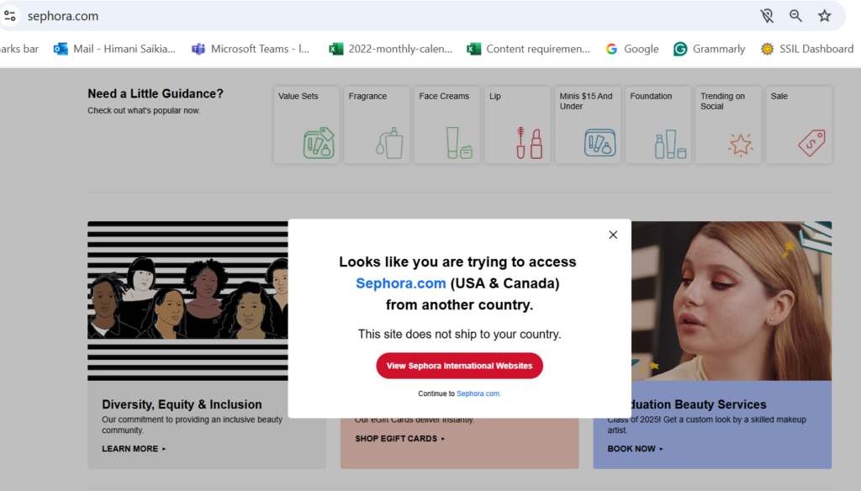Close the country access popup
Screen dimensions: 861x491
point(613,235)
